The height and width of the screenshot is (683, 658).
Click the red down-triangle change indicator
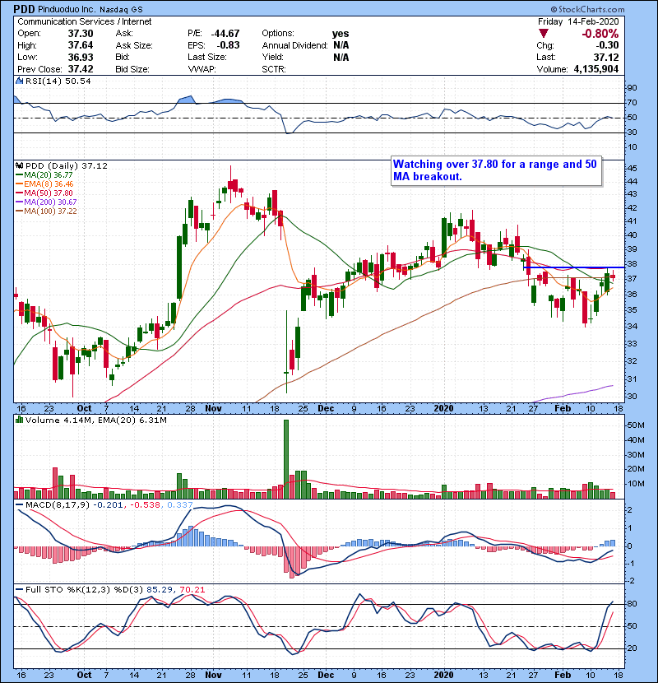(543, 33)
